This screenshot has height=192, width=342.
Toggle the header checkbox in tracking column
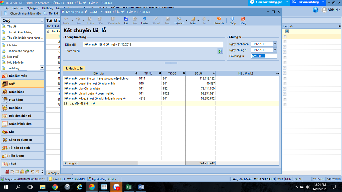pyautogui.click(x=287, y=31)
